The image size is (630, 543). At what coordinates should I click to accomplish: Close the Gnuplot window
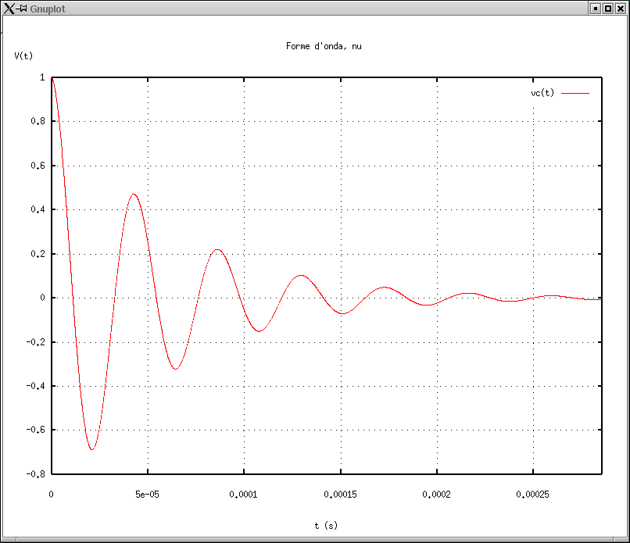point(621,8)
